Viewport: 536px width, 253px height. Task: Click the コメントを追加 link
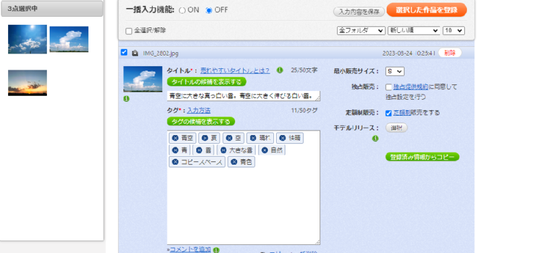[190, 249]
